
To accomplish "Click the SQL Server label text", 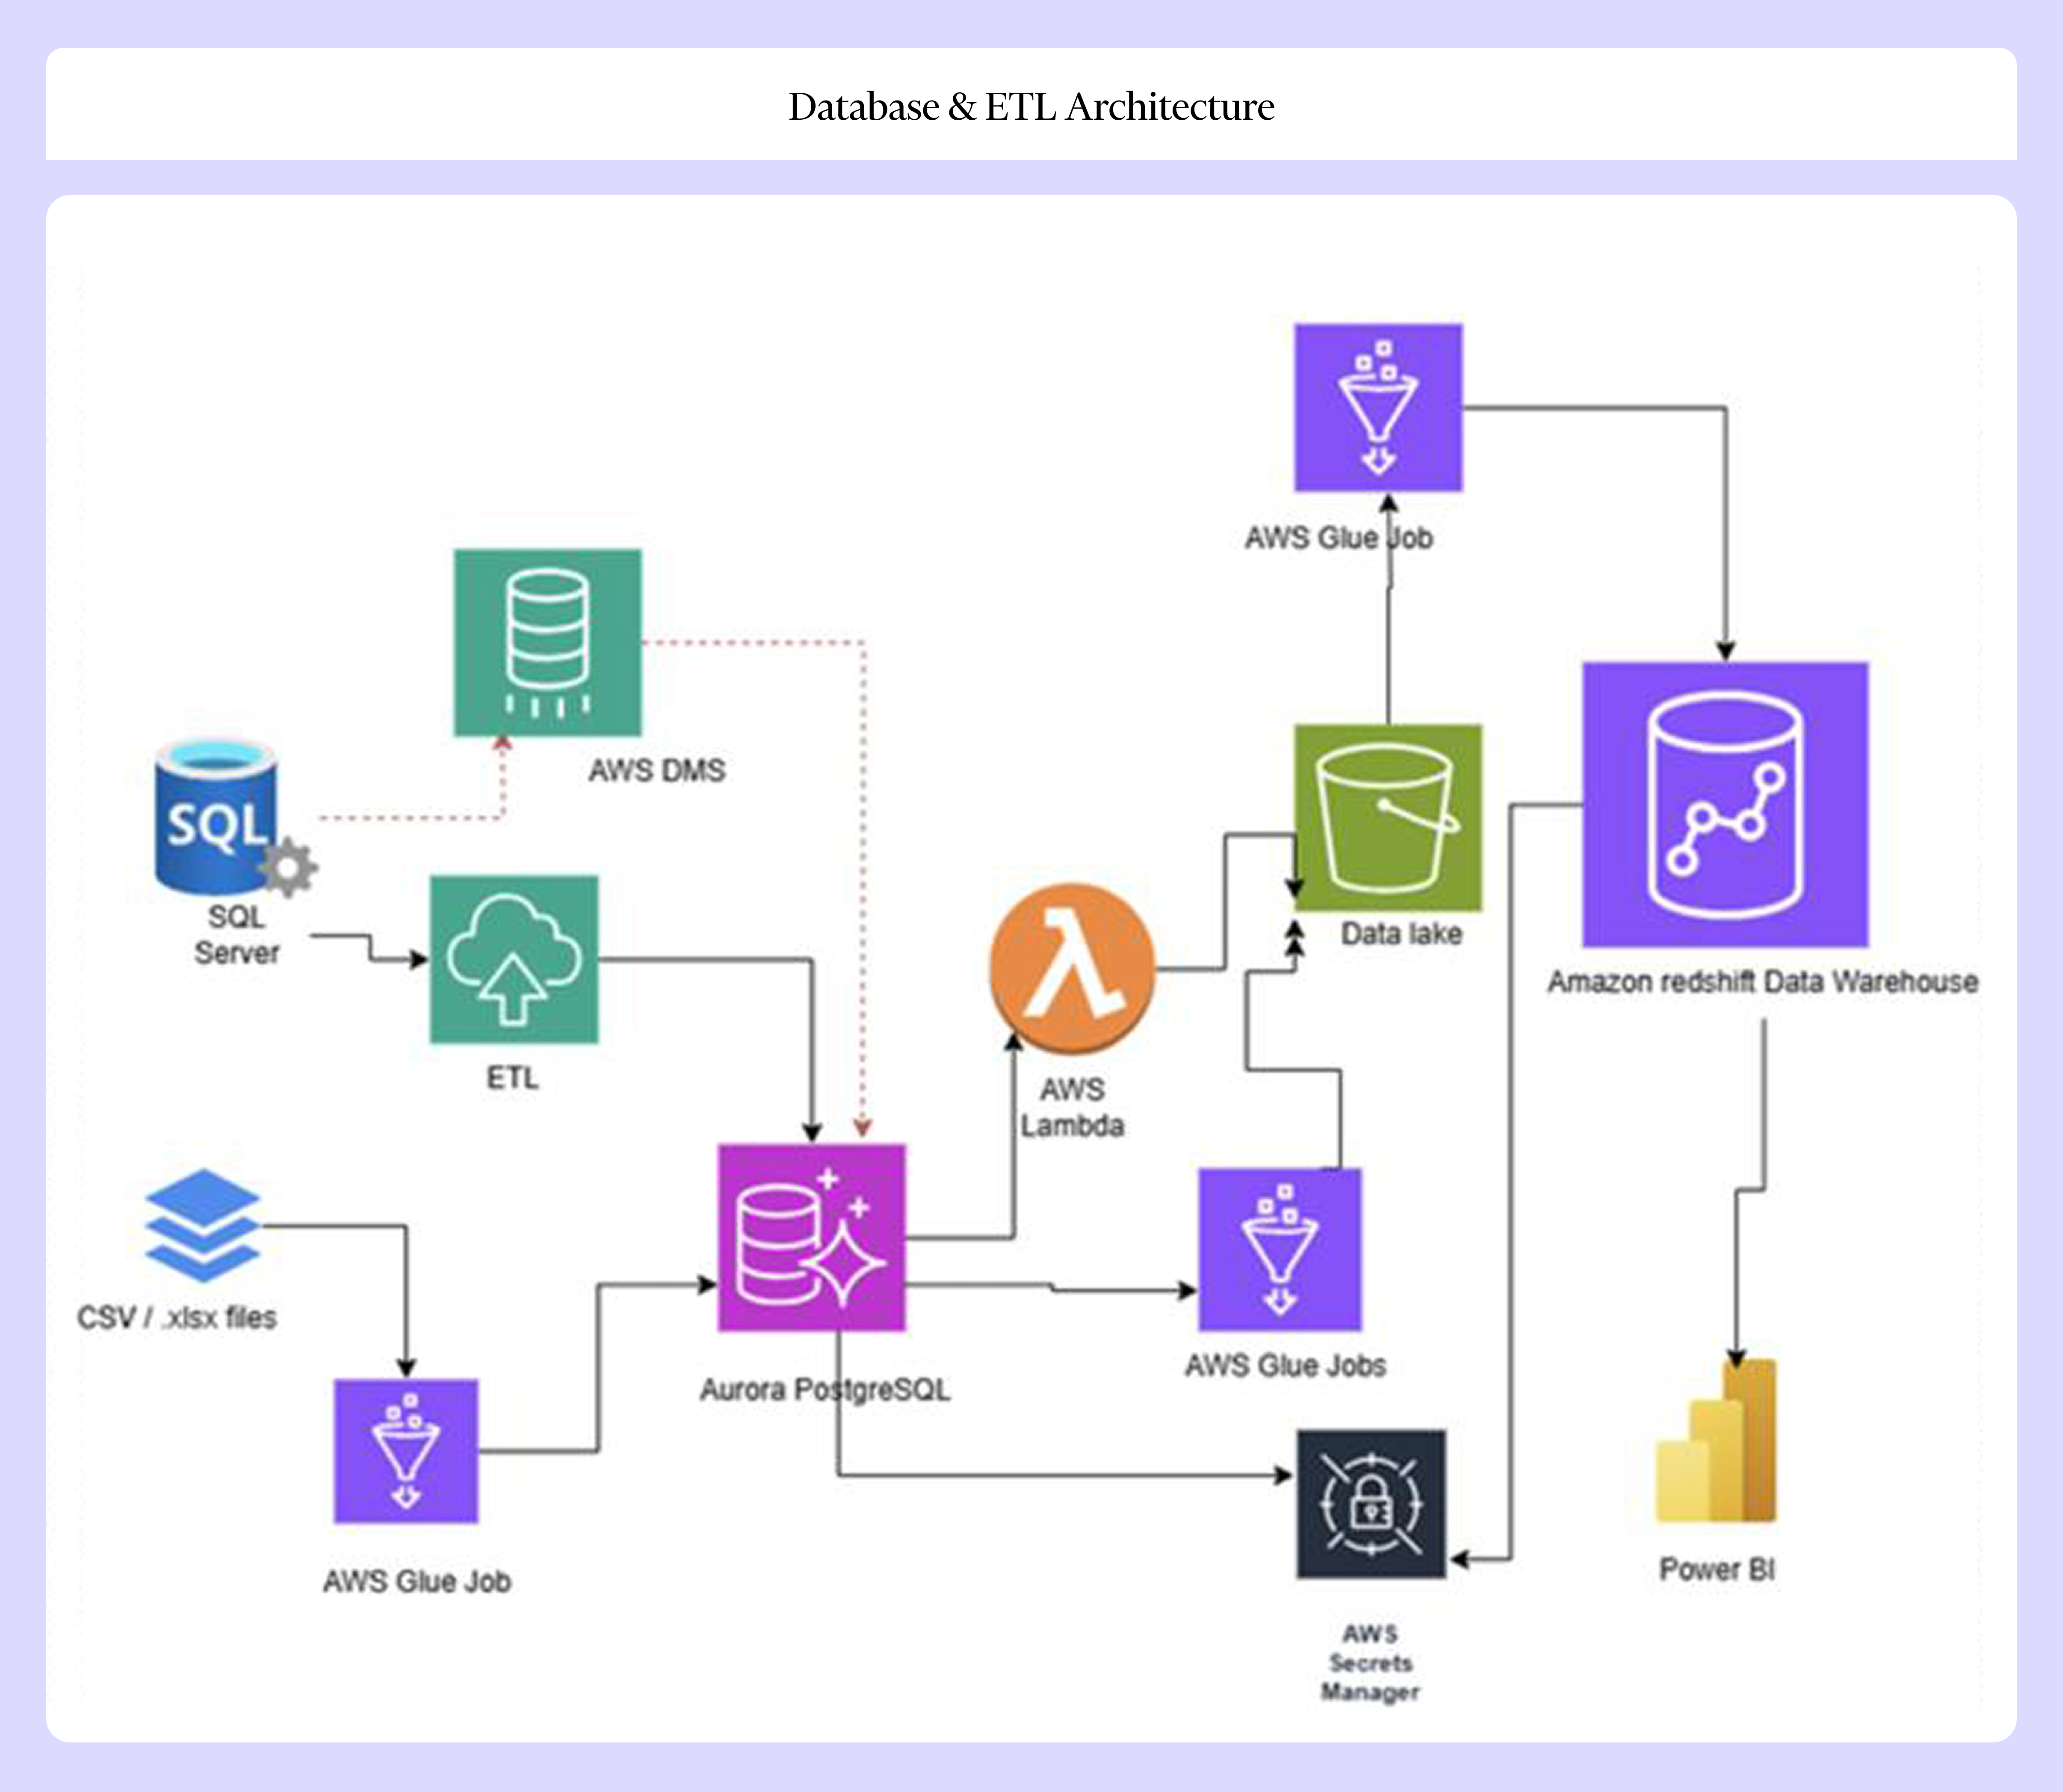I will click(237, 934).
